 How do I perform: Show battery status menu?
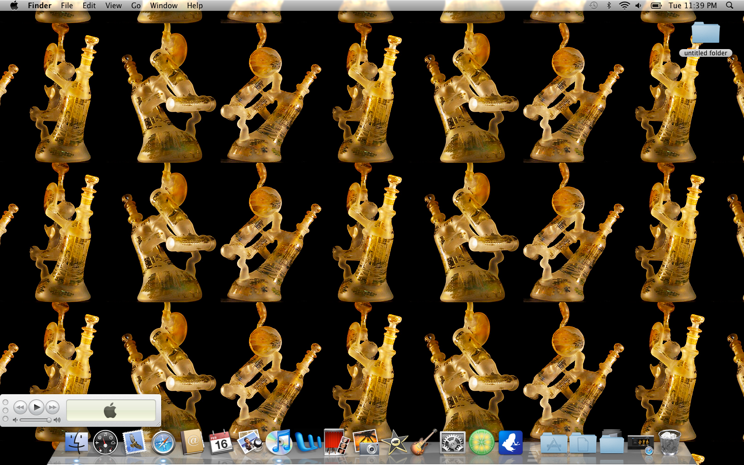(656, 5)
